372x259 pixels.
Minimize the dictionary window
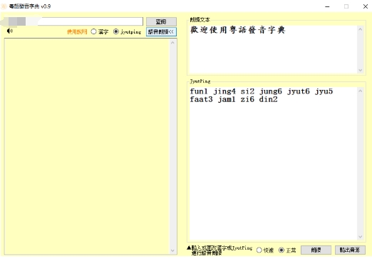click(x=327, y=6)
